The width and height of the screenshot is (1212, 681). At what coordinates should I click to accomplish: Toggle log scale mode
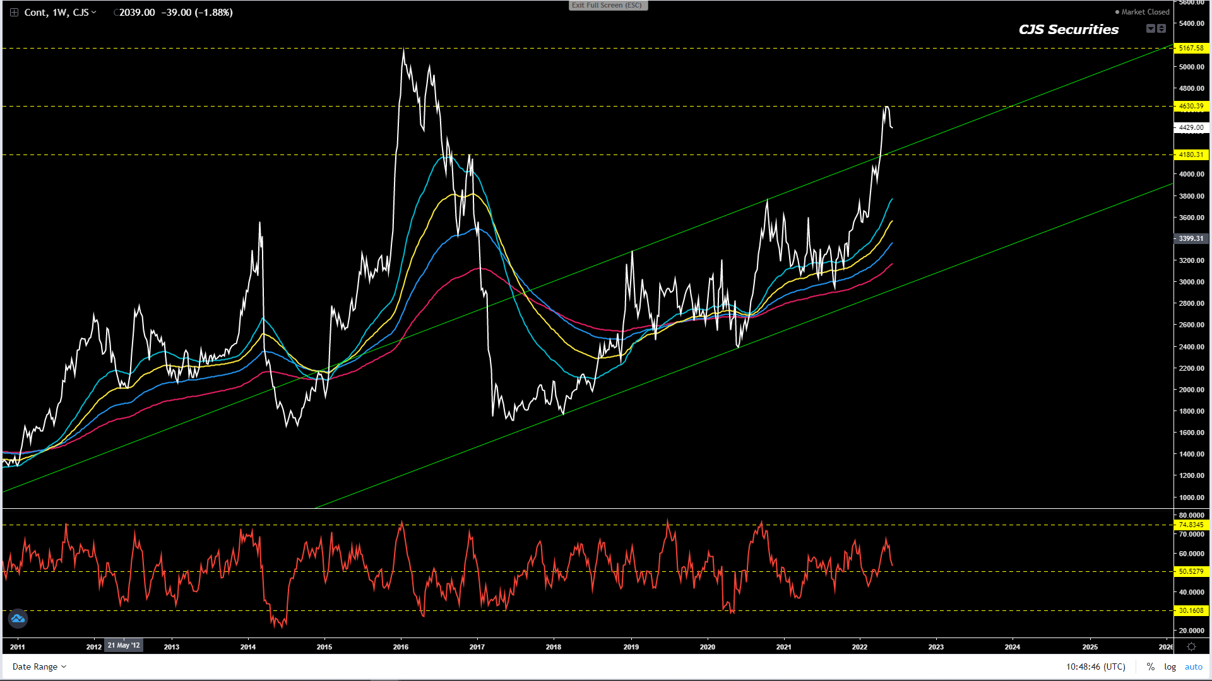pyautogui.click(x=1170, y=666)
